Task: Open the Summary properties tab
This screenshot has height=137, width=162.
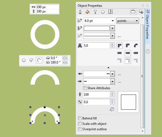Action: click(110, 12)
